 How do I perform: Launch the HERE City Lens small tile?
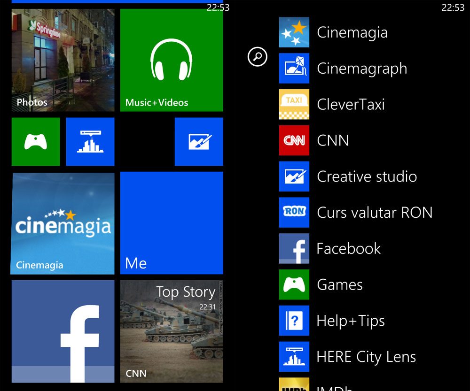click(x=90, y=142)
